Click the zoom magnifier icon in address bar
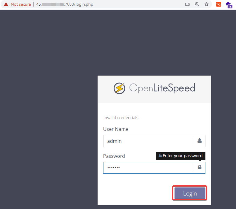The width and height of the screenshot is (236, 209). point(197,4)
